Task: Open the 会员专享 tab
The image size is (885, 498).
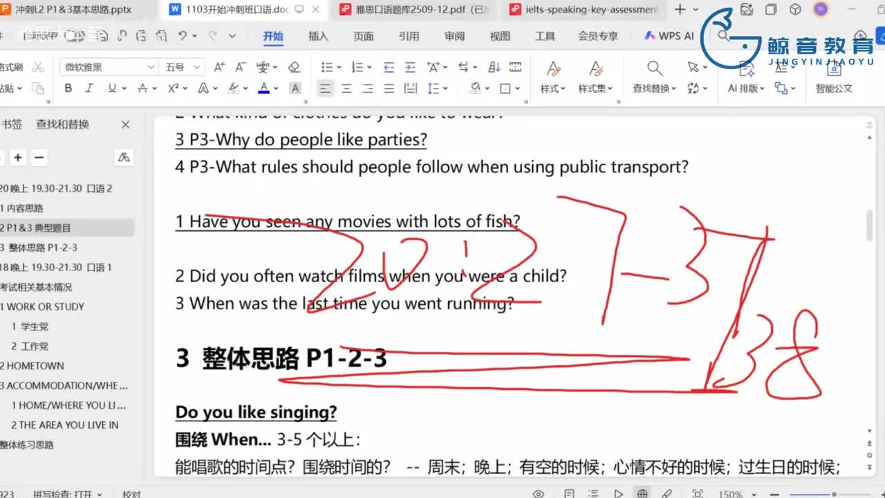Action: point(598,36)
